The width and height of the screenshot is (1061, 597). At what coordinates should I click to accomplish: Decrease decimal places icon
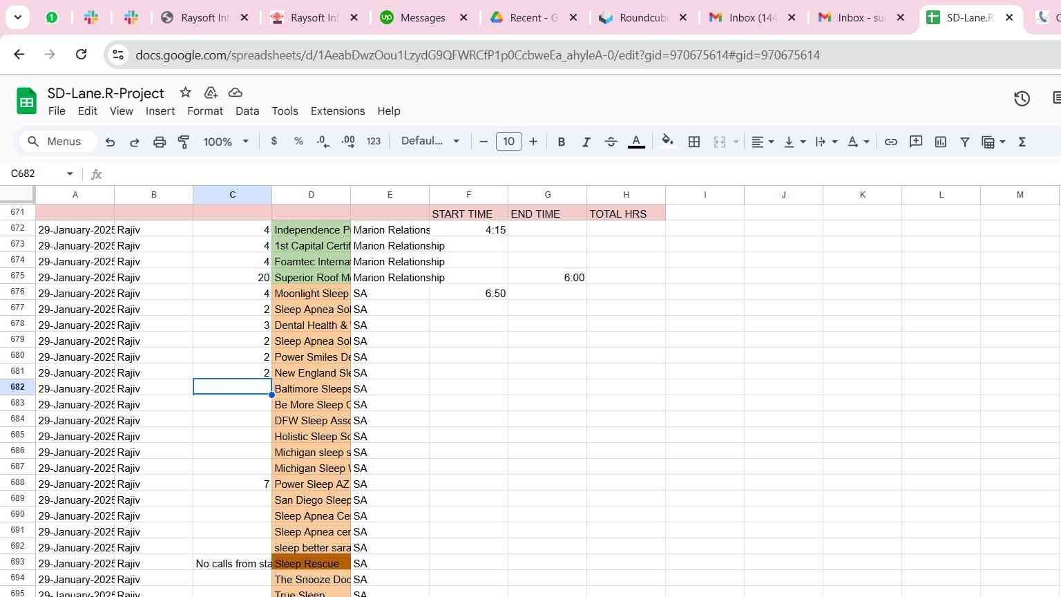click(x=323, y=141)
